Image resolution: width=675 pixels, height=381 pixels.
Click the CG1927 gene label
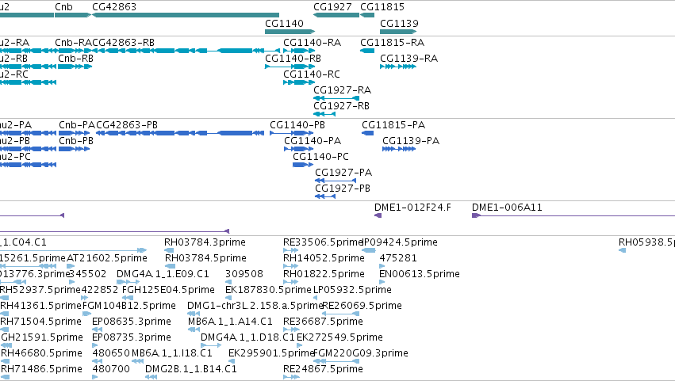[332, 7]
